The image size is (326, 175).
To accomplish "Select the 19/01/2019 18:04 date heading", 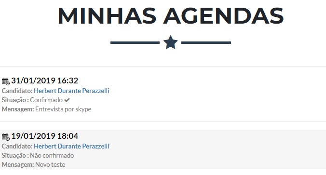I will coord(45,136).
